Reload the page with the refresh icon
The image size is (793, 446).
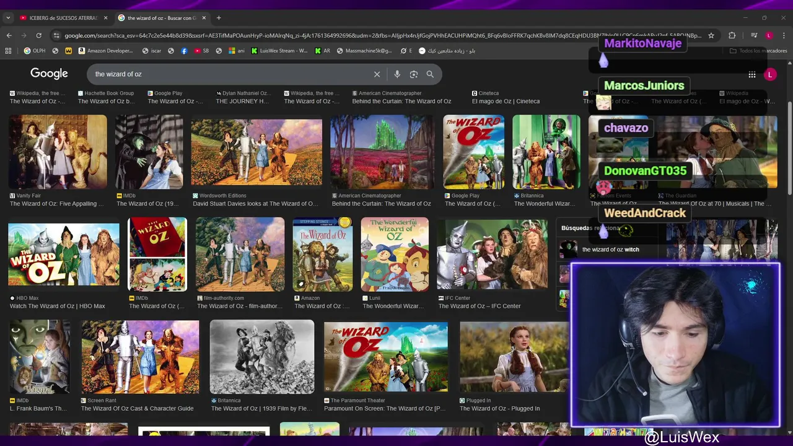[38, 35]
